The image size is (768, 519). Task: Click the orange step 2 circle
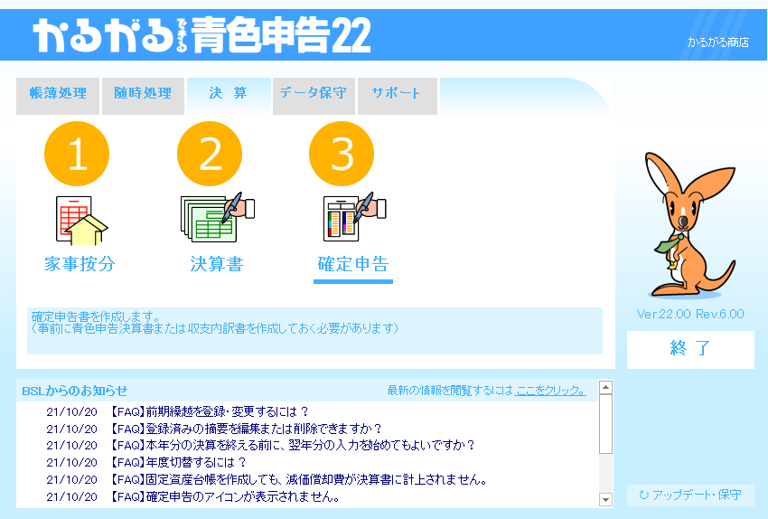210,154
